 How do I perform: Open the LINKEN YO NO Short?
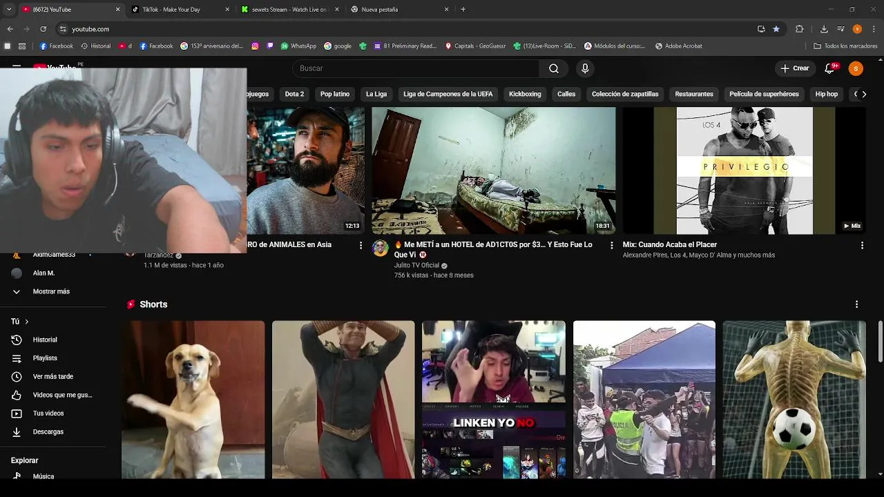[494, 400]
